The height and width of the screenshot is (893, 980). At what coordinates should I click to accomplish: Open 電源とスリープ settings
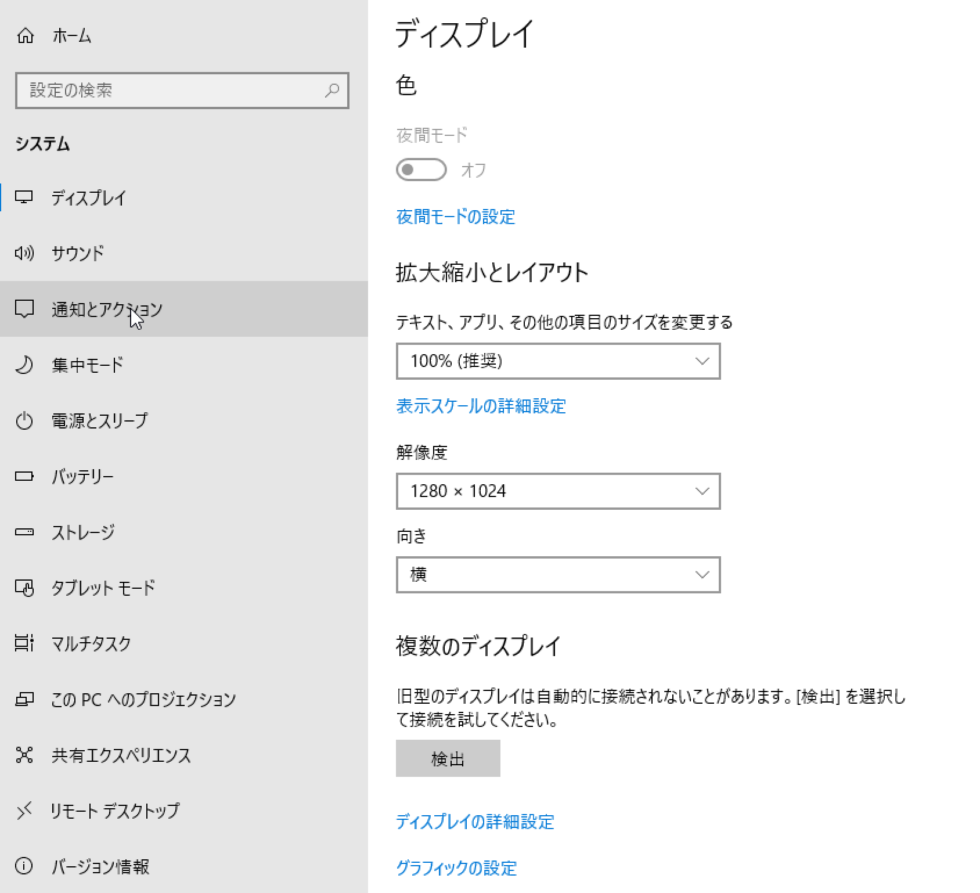pos(184,420)
